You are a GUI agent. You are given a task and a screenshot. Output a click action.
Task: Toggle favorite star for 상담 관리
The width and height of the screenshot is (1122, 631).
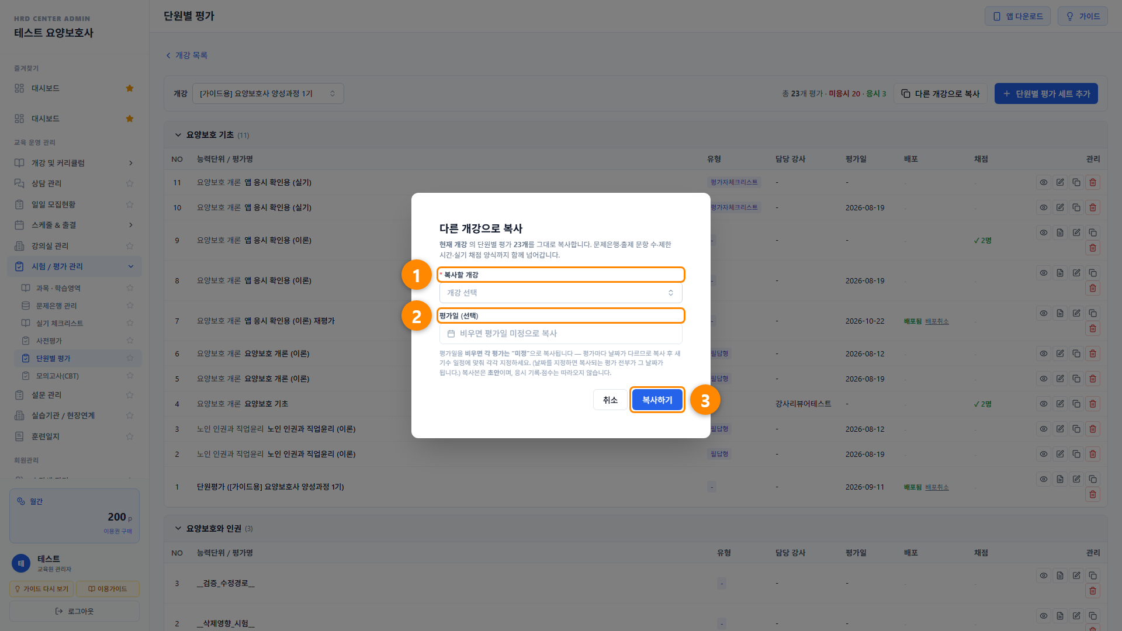130,183
